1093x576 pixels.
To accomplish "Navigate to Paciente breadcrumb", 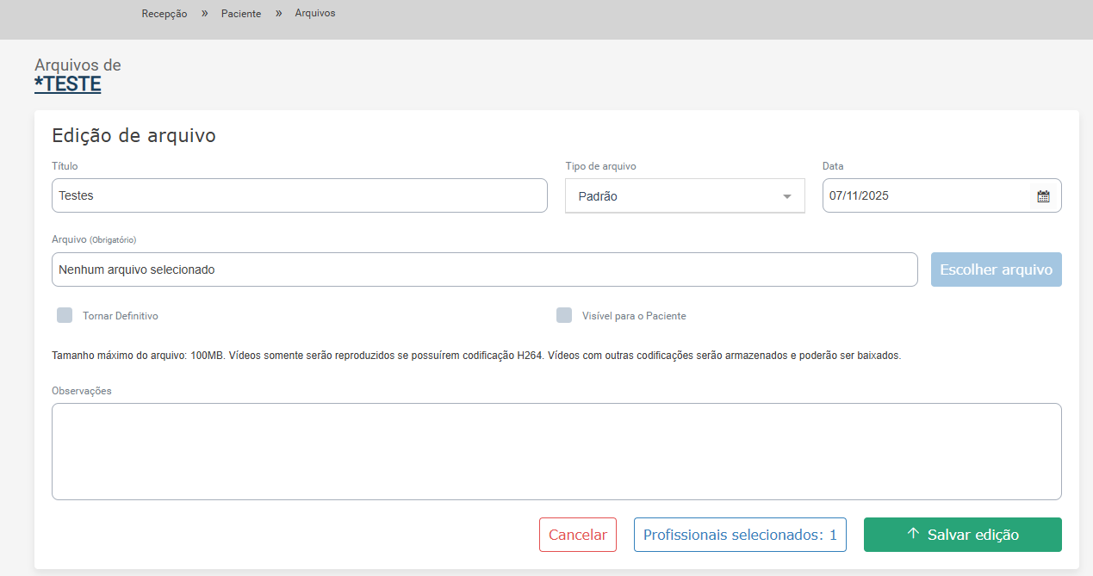I will click(x=241, y=14).
